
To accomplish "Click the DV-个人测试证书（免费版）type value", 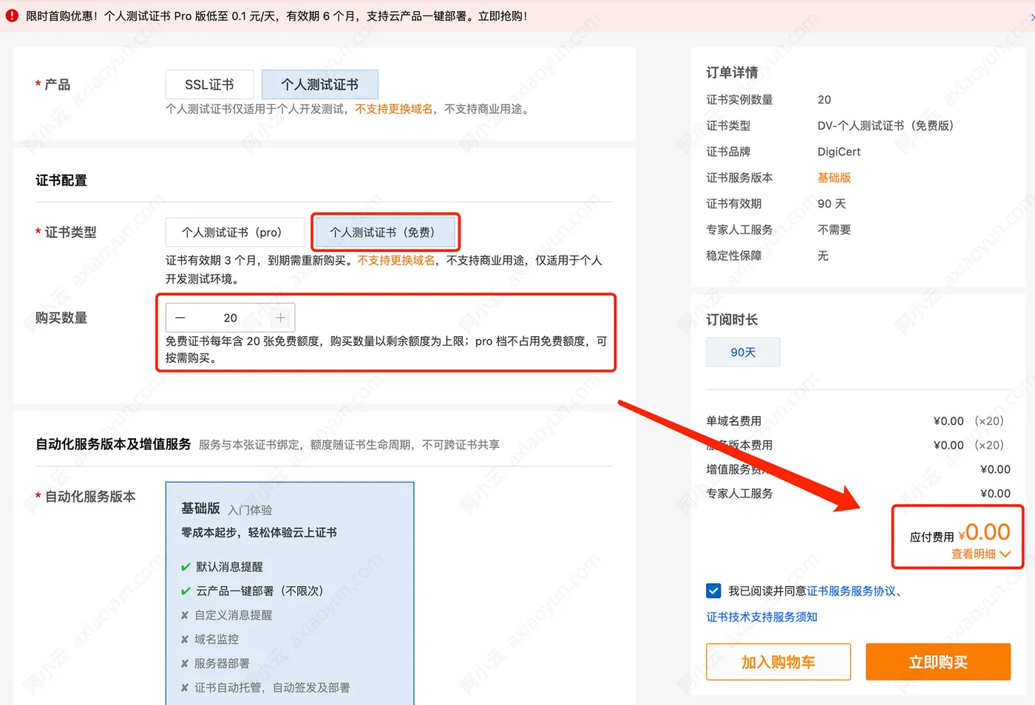I will click(886, 126).
